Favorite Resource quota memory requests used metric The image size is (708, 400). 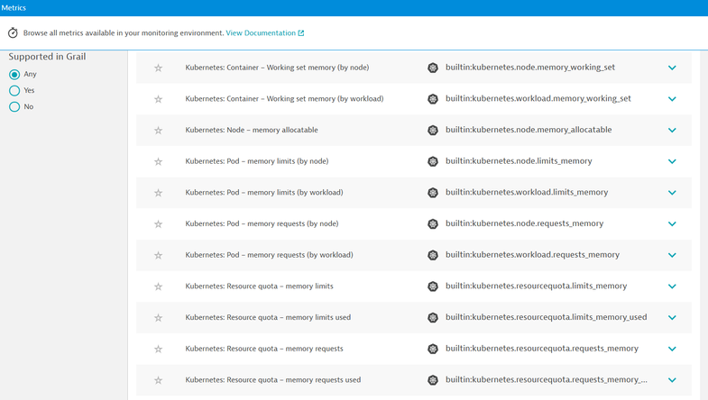(159, 380)
